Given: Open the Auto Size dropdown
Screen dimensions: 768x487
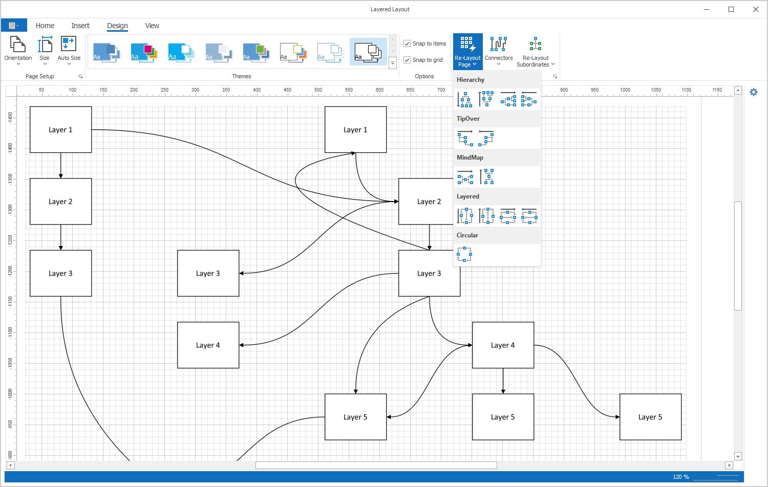Looking at the screenshot, I should (69, 51).
